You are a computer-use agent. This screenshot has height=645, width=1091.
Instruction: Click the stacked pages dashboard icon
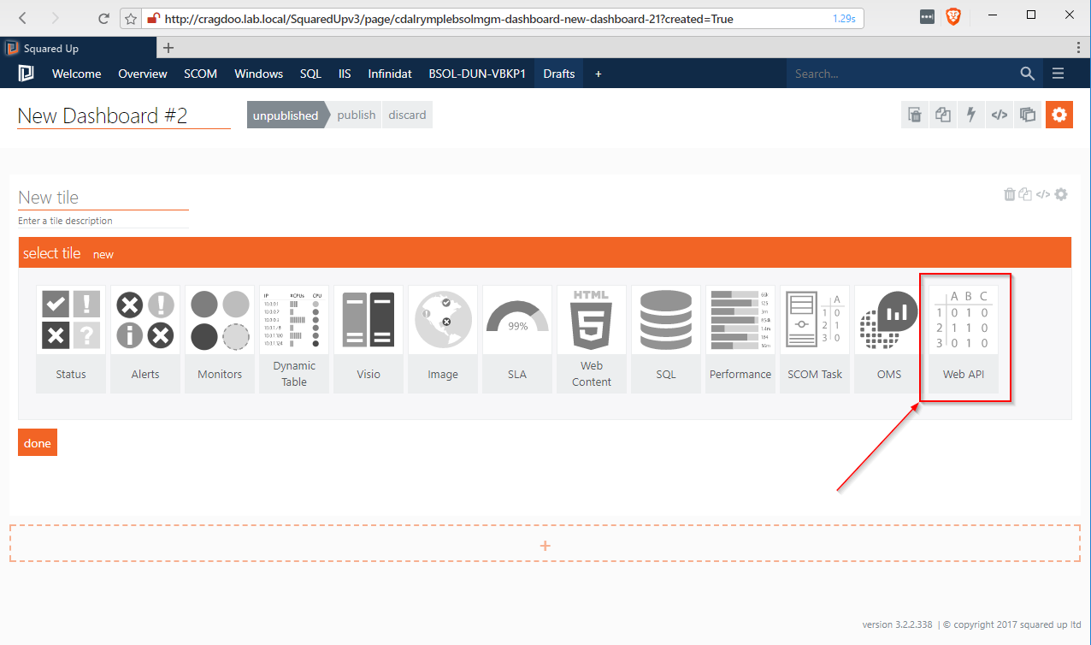click(x=1028, y=115)
